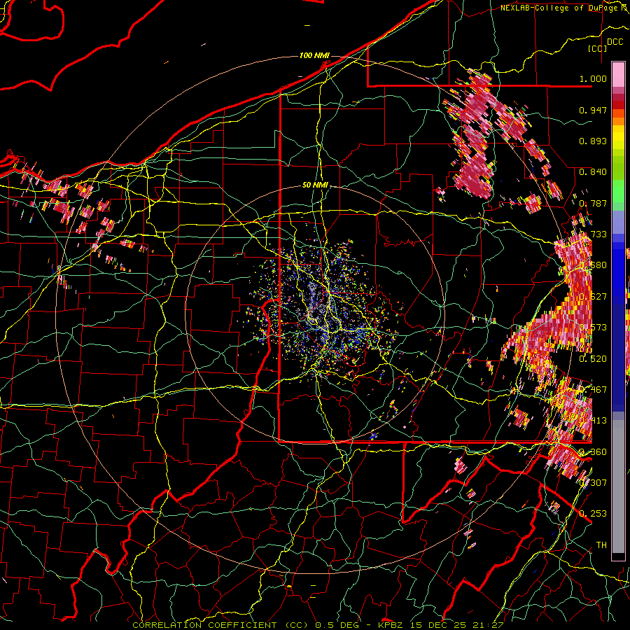Click the 0.520 value on the color scale

pos(593,358)
